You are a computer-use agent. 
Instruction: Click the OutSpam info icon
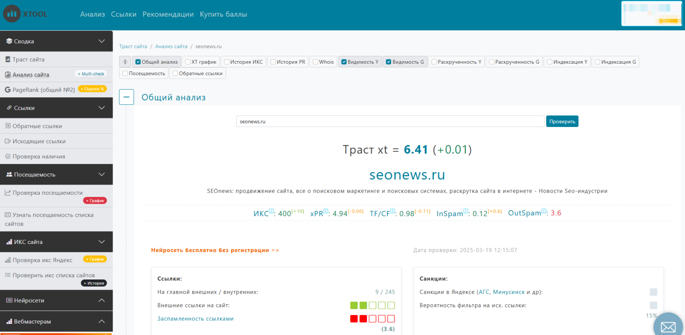point(544,211)
